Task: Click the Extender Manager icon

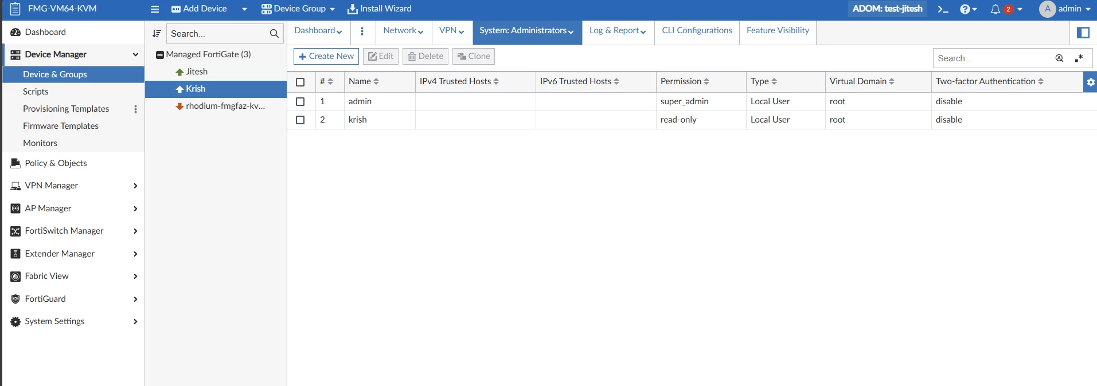Action: coord(15,254)
